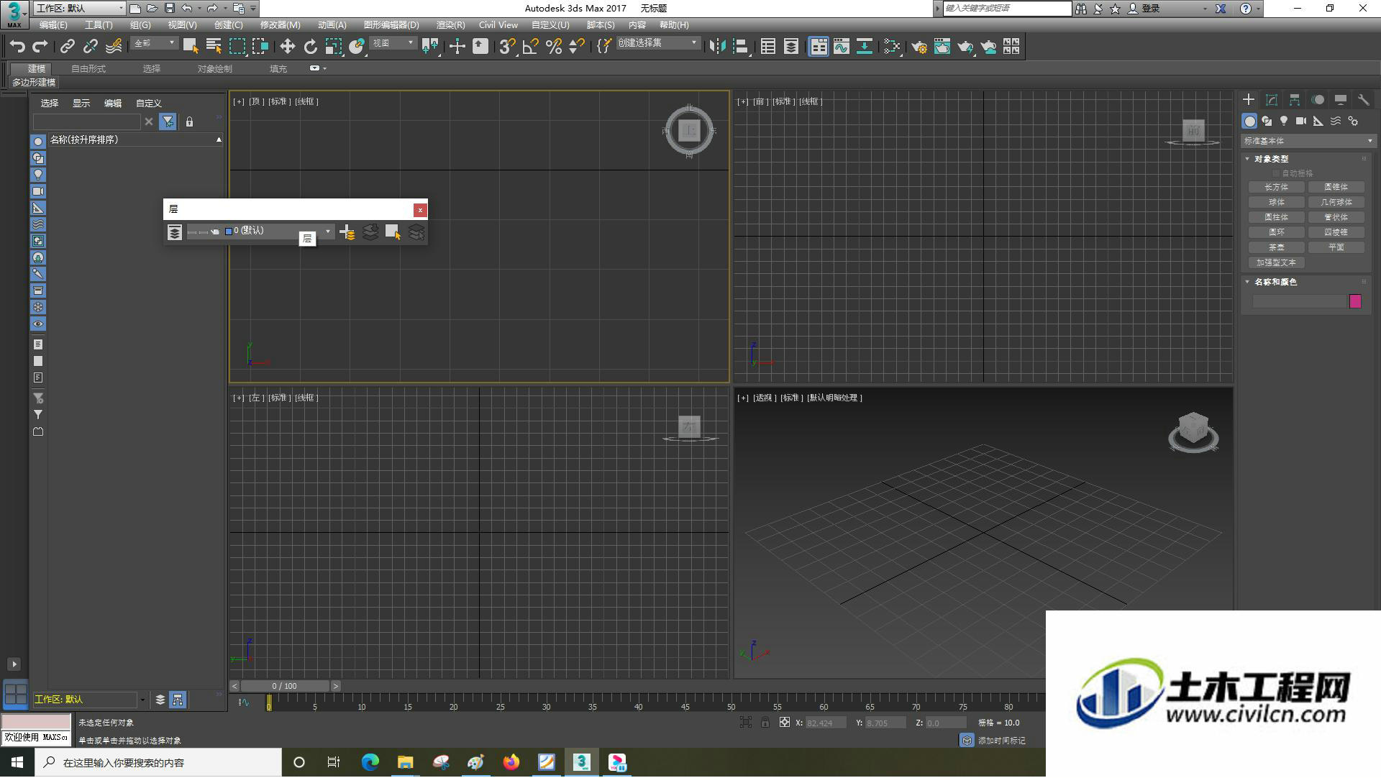The image size is (1381, 778).
Task: Click the Mirror tool icon
Action: point(717,47)
